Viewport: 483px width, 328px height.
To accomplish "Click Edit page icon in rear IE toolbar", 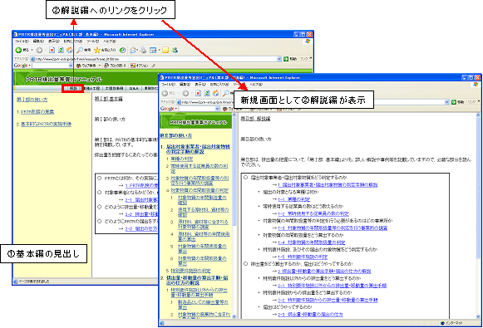I will pos(153,50).
